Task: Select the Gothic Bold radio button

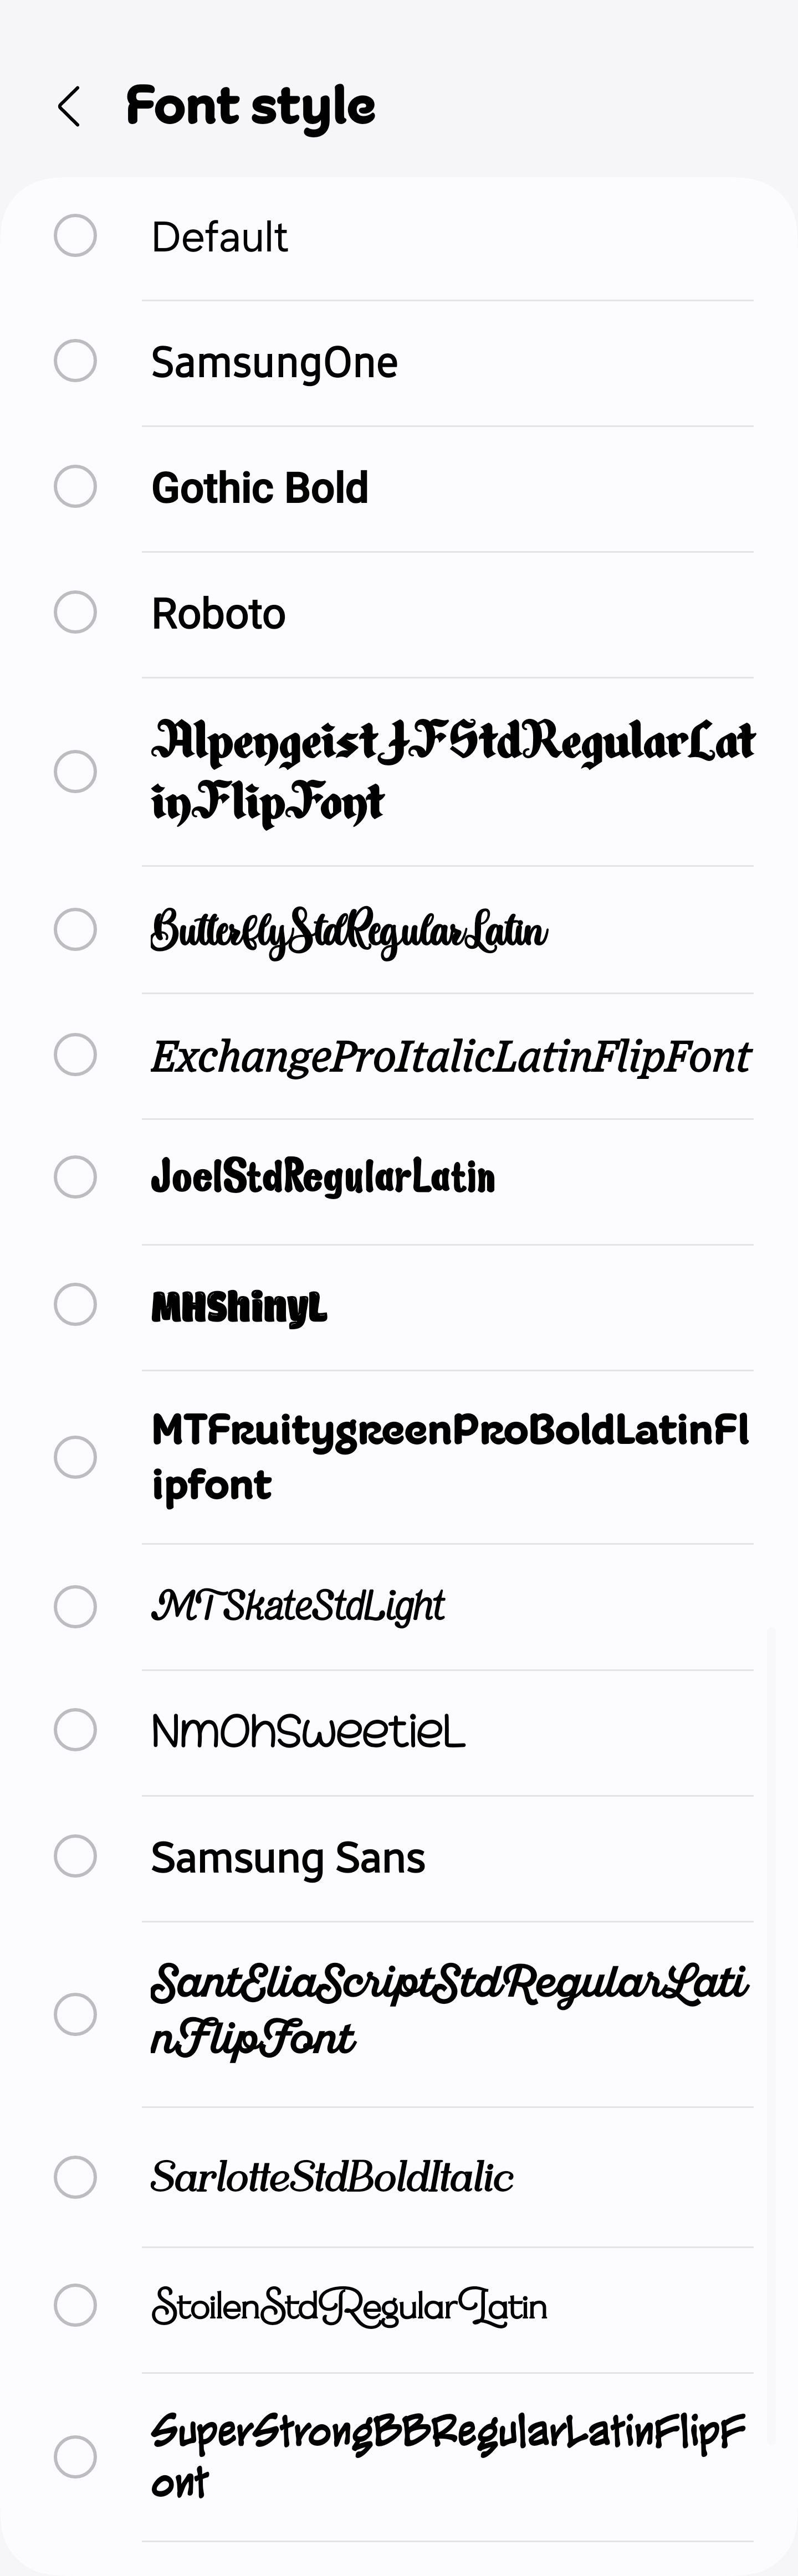Action: (x=75, y=487)
